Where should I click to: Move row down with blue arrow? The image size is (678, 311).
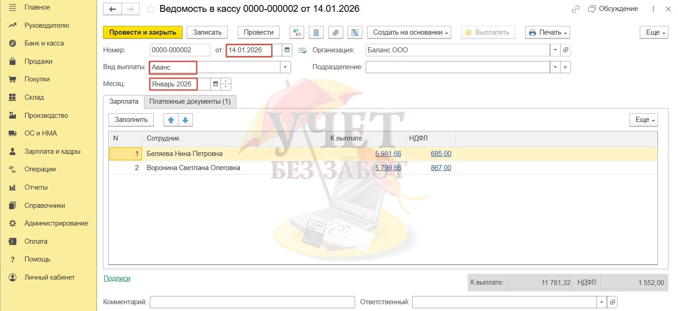click(185, 120)
